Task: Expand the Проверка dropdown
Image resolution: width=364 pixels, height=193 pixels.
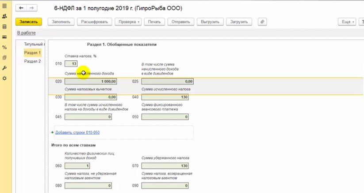Action: coord(128,22)
